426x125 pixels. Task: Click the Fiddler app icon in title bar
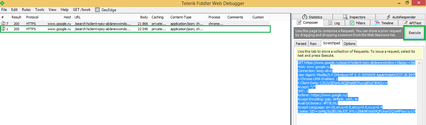(x=3, y=3)
